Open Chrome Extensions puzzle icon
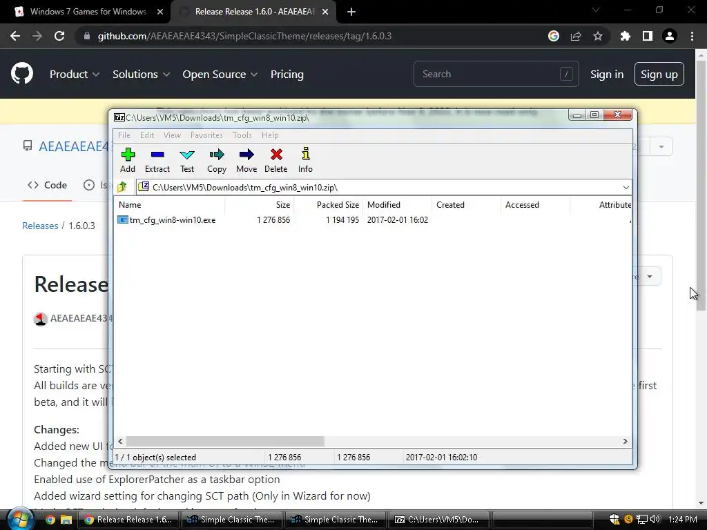This screenshot has width=707, height=530. pos(626,36)
